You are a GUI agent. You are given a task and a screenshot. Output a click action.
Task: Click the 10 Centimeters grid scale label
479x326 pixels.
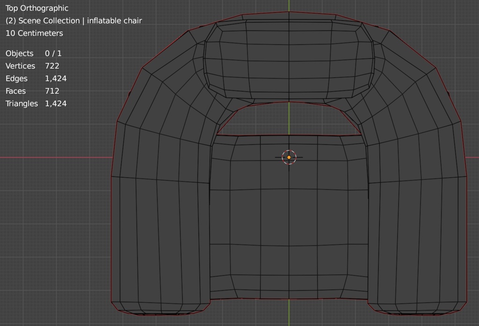point(34,33)
